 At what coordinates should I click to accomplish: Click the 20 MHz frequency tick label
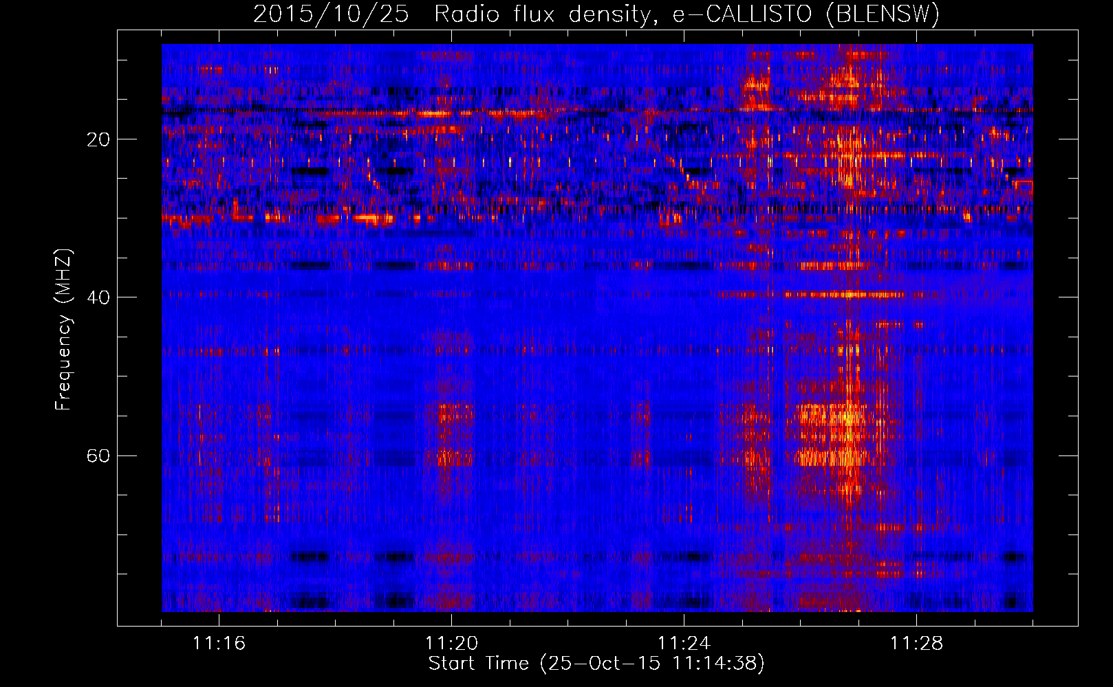click(x=98, y=139)
